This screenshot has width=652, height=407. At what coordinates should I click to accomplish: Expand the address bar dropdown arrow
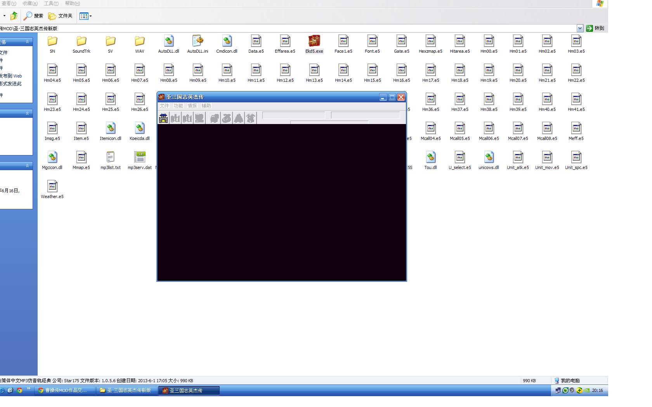pos(580,28)
